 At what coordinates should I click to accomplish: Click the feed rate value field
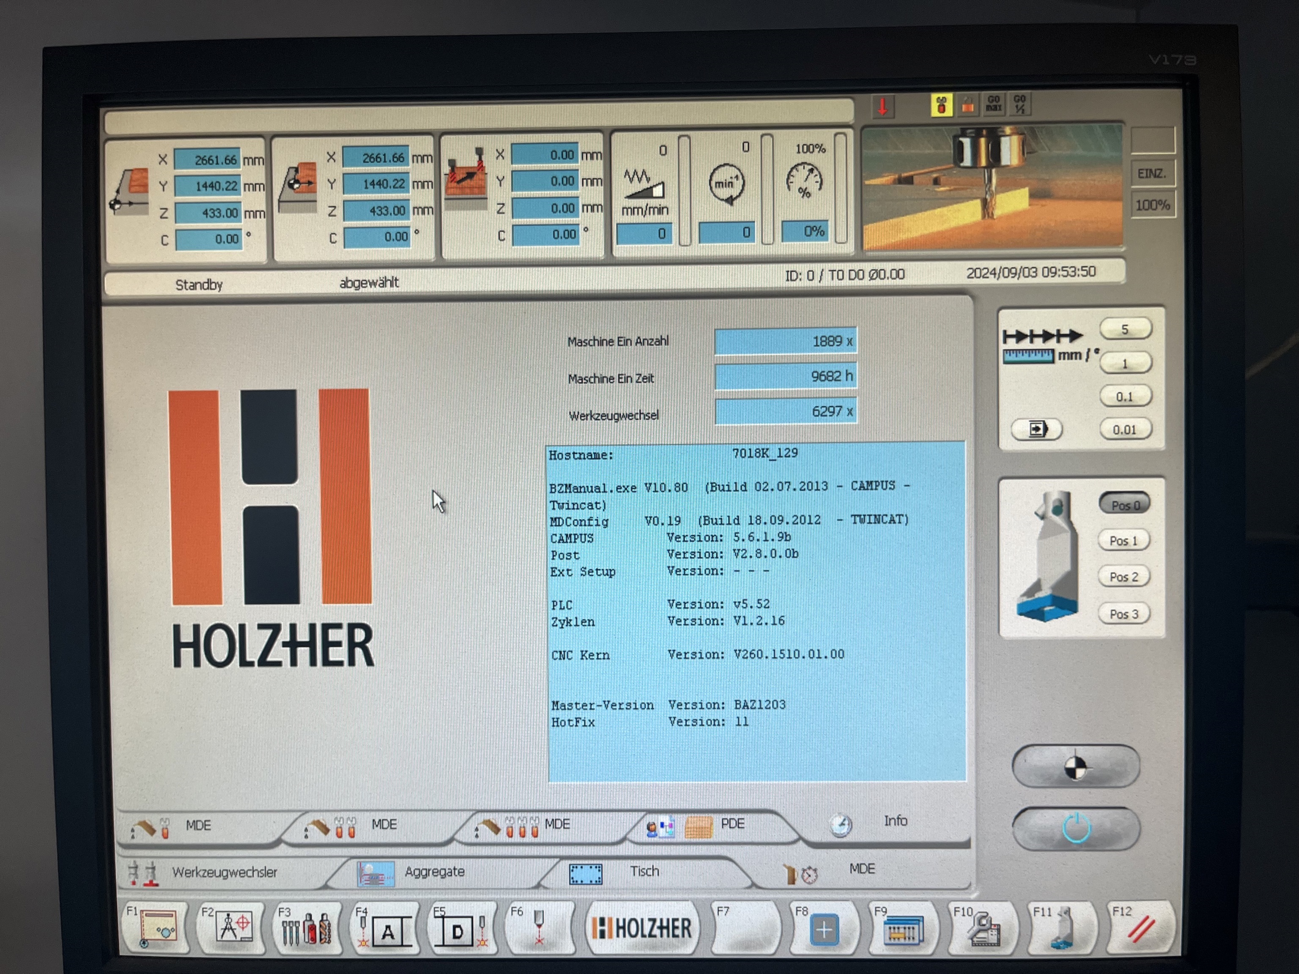pos(644,234)
